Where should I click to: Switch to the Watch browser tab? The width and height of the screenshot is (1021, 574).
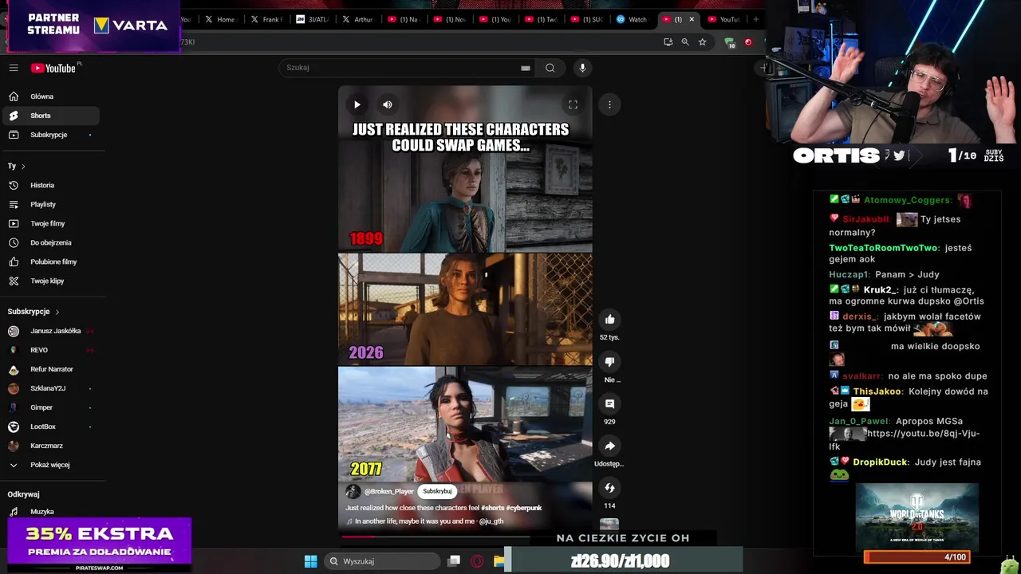coord(633,19)
